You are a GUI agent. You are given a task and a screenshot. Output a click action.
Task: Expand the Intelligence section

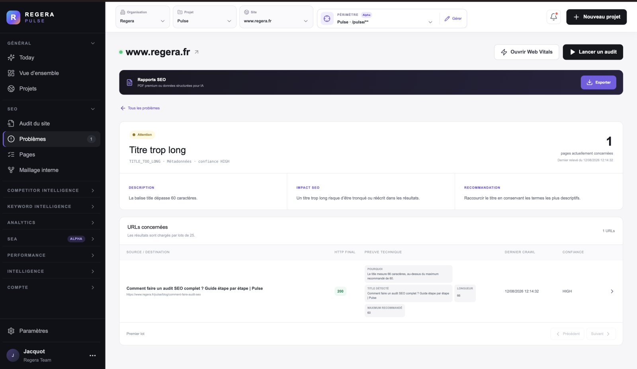click(51, 272)
